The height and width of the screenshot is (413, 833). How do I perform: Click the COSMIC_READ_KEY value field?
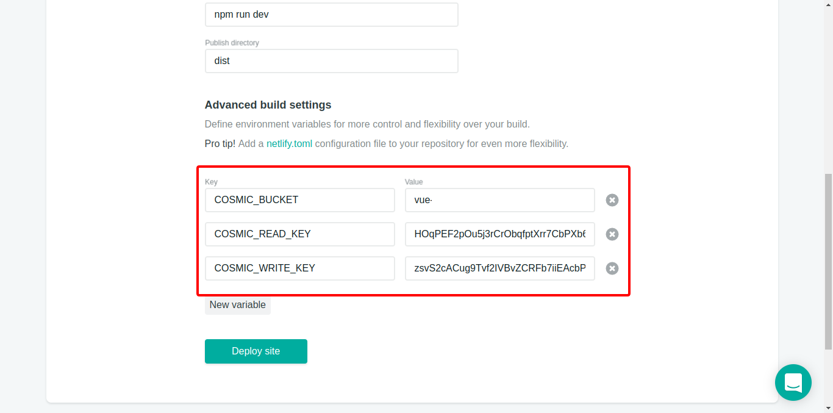pyautogui.click(x=499, y=234)
